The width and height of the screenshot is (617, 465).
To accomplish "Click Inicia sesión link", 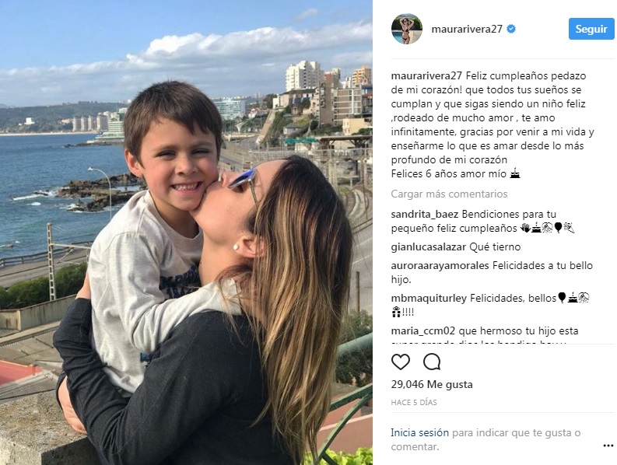I will [x=419, y=433].
